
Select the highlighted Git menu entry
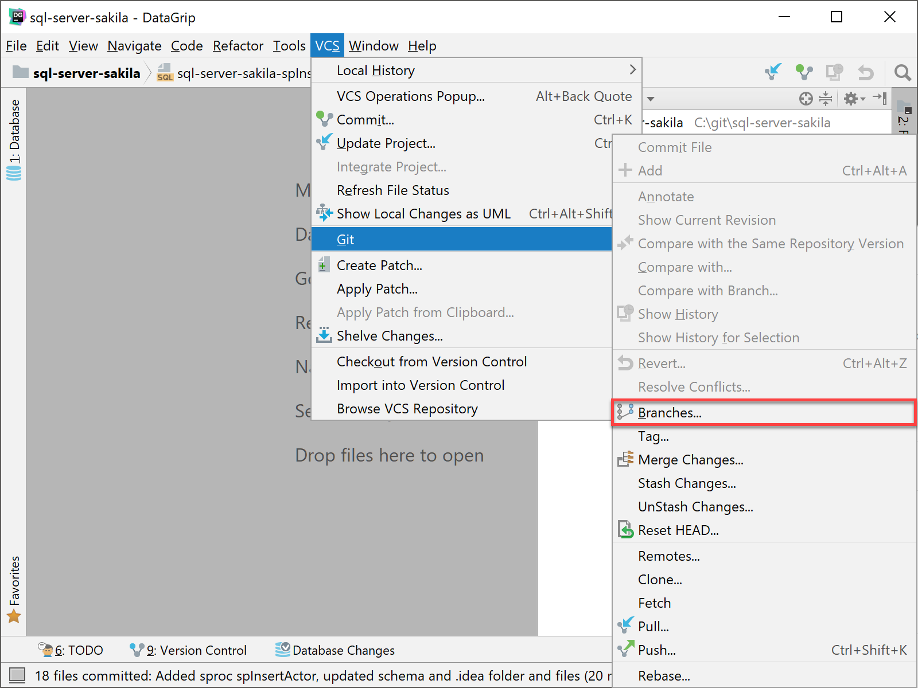(x=462, y=239)
